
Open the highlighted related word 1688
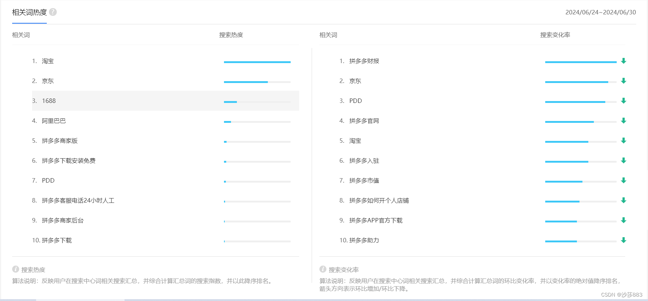[x=49, y=101]
